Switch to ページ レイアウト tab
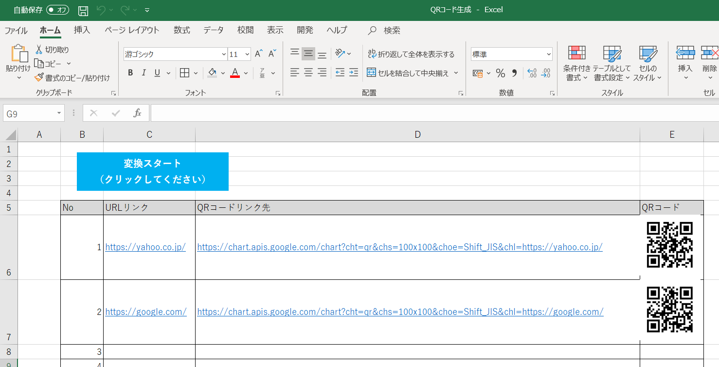Screen dimensions: 719x367 (132, 30)
